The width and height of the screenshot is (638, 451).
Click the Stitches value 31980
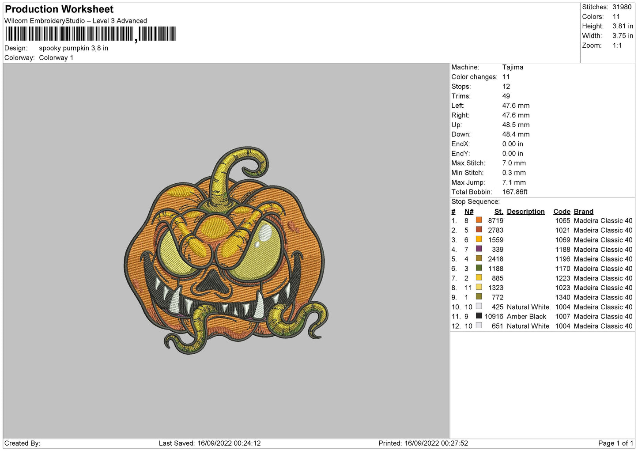(x=622, y=7)
